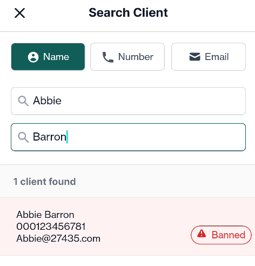Switch to Number search mode

pos(127,57)
